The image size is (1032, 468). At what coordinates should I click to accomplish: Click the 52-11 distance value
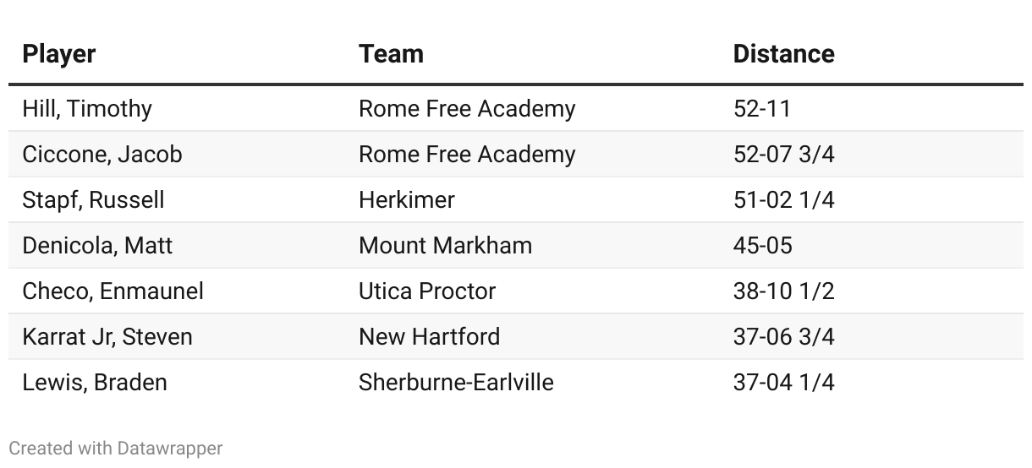pos(762,109)
